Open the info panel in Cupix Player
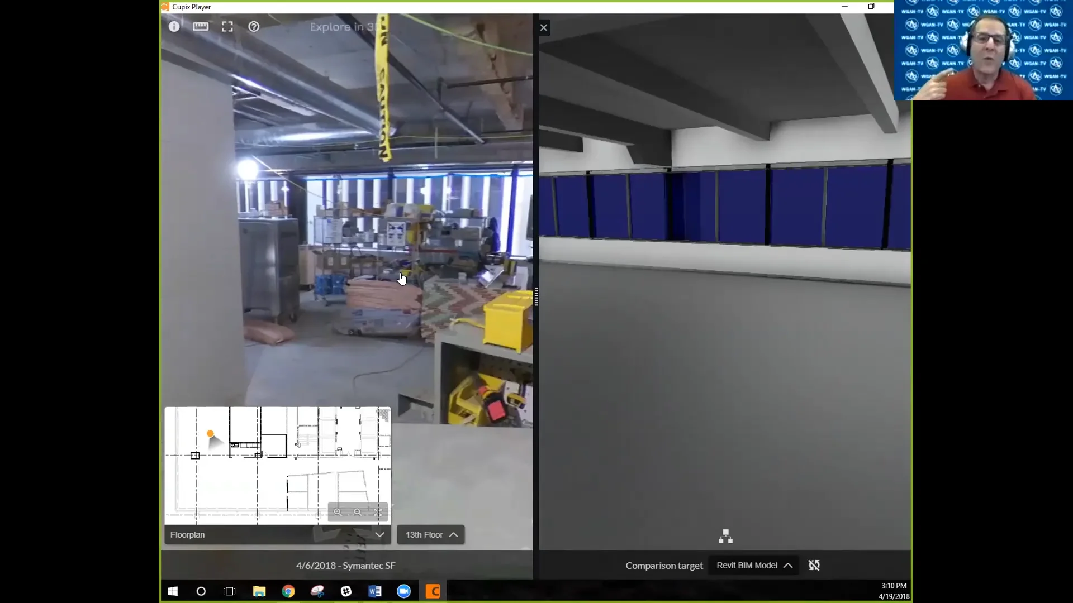 coord(174,26)
